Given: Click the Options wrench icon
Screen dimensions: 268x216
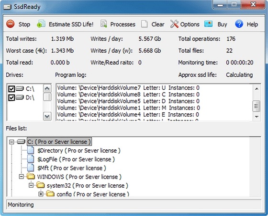Looking at the screenshot, I should [174, 24].
